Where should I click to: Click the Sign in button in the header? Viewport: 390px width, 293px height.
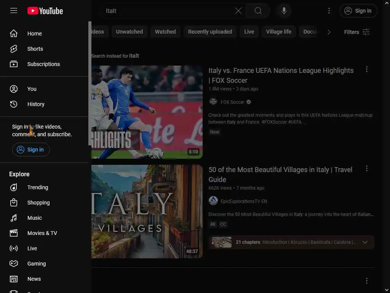point(358,11)
